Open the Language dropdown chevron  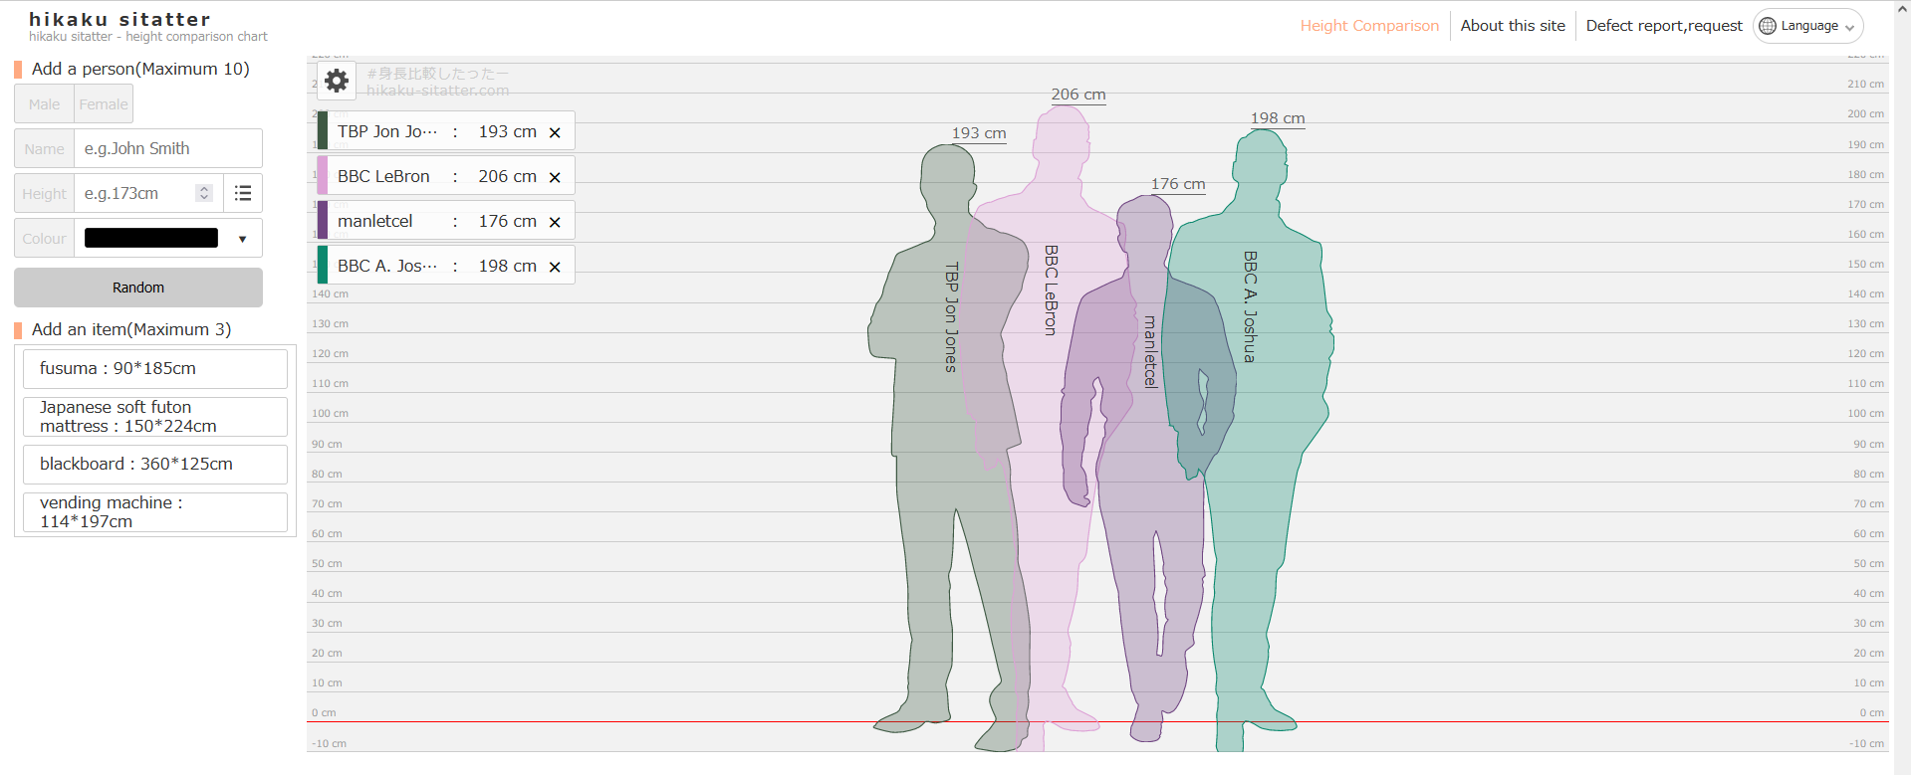point(1849,27)
